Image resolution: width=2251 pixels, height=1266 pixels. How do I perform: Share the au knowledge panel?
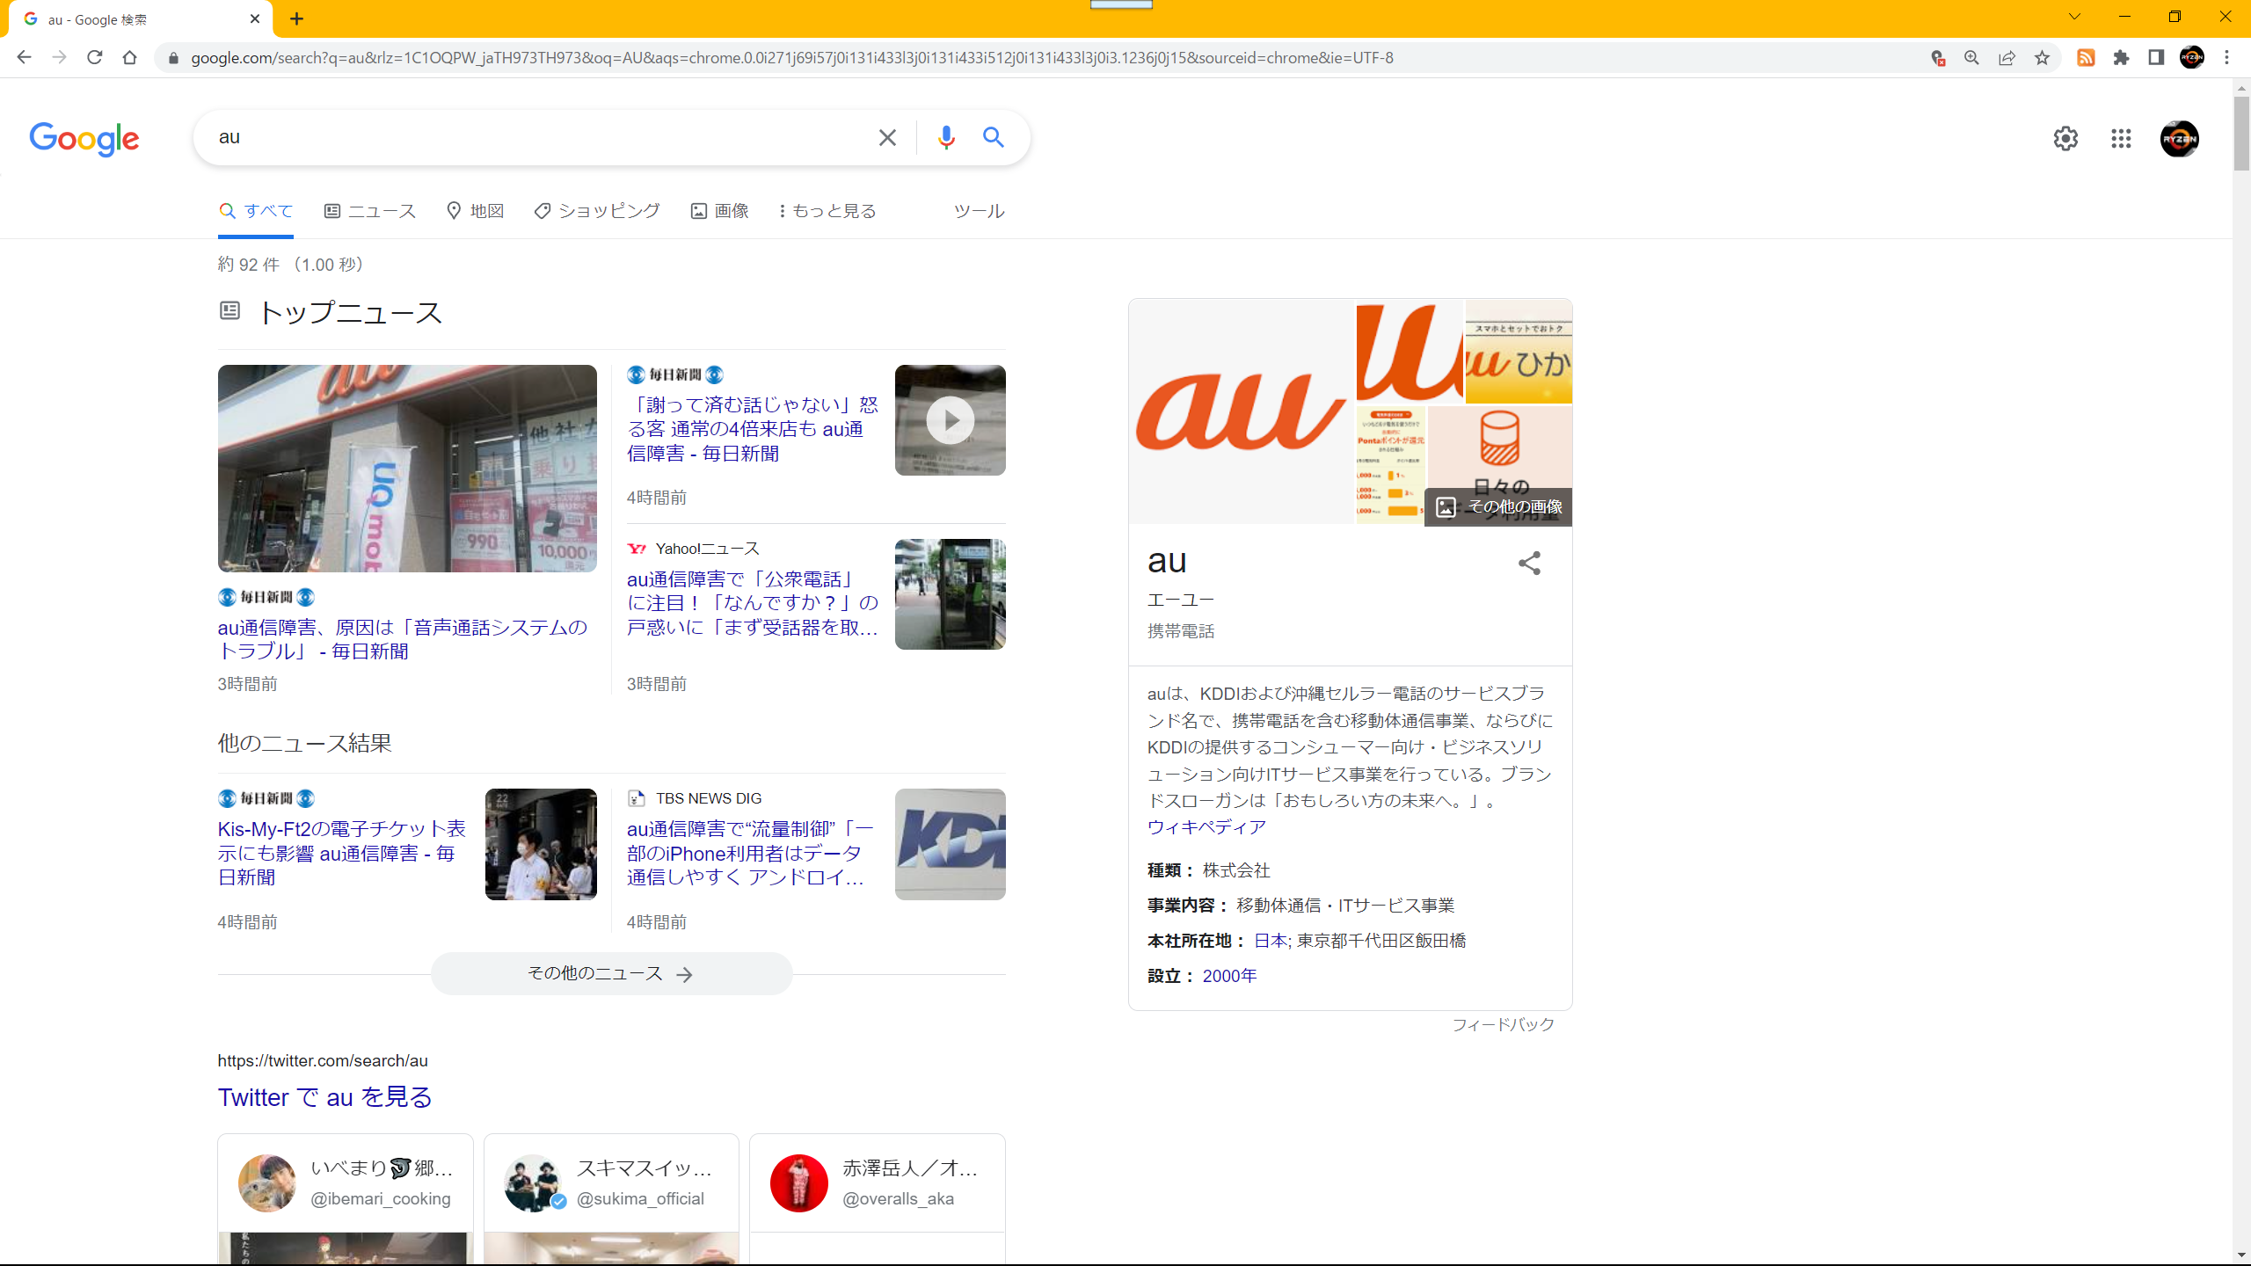point(1530,564)
